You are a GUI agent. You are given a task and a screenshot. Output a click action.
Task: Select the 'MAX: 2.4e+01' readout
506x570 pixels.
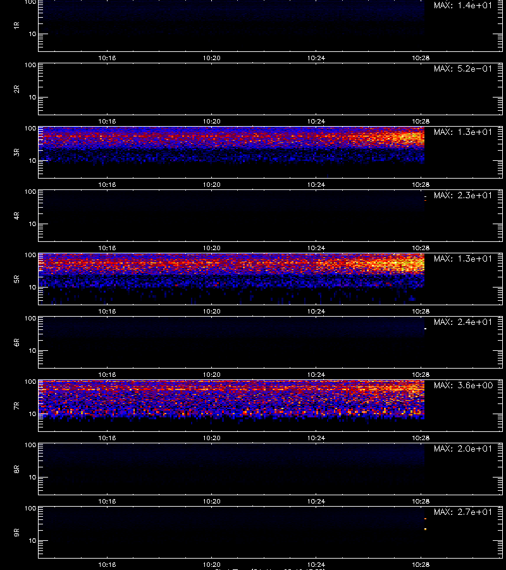pos(463,322)
